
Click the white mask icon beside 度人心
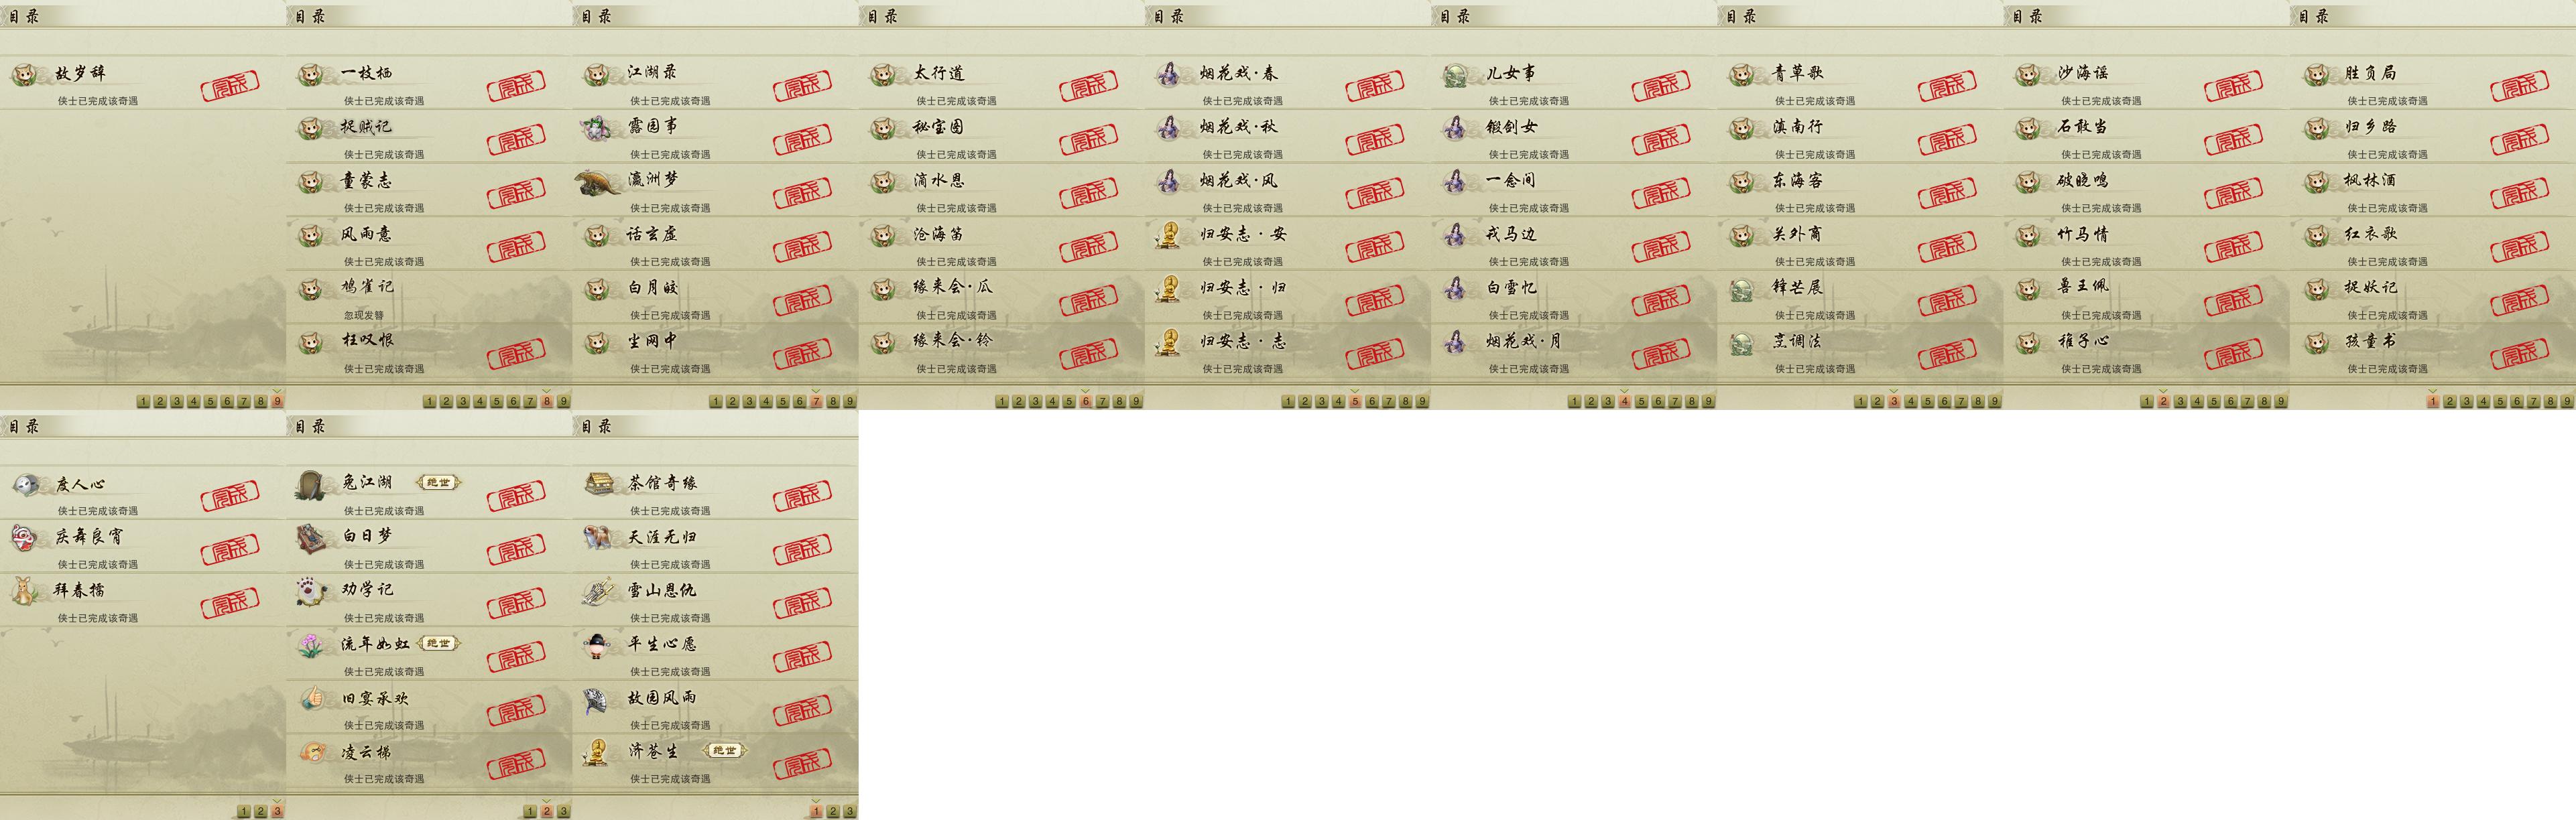coord(25,485)
